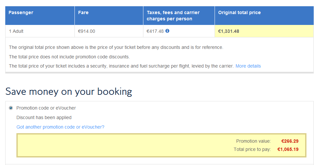Click the Fare column header
The width and height of the screenshot is (314, 165).
point(83,13)
